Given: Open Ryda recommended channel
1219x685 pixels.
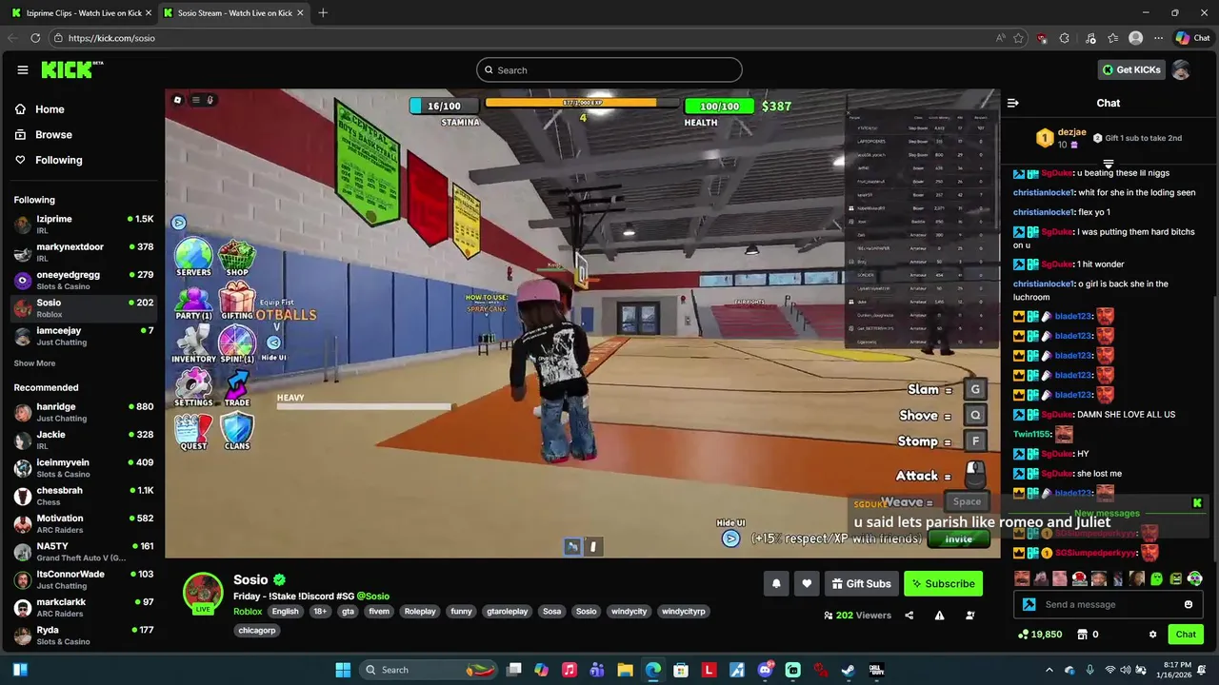Looking at the screenshot, I should tap(83, 636).
